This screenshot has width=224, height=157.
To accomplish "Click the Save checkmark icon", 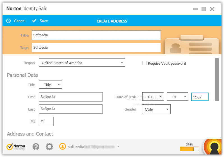I will coord(34,21).
